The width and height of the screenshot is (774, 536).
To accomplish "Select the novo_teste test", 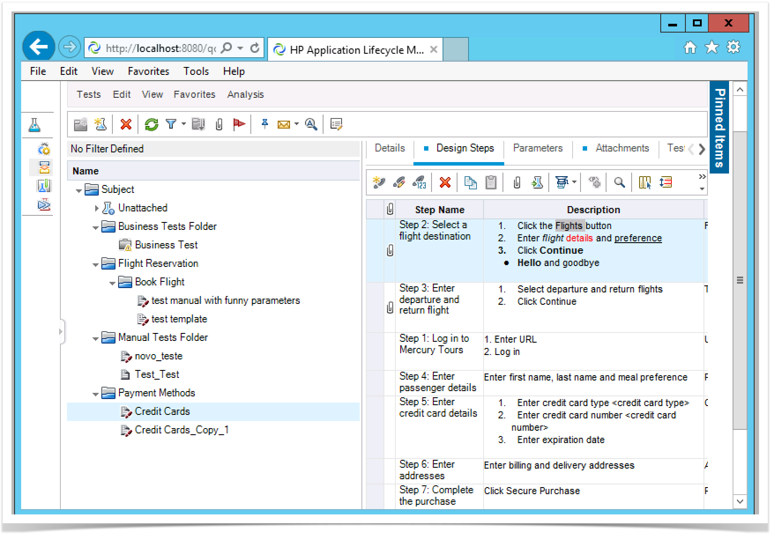I will (x=158, y=356).
